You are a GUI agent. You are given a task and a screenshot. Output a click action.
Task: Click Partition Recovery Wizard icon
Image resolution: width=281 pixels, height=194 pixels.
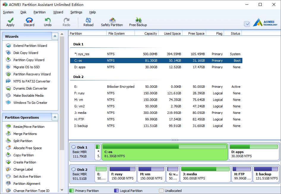point(8,74)
